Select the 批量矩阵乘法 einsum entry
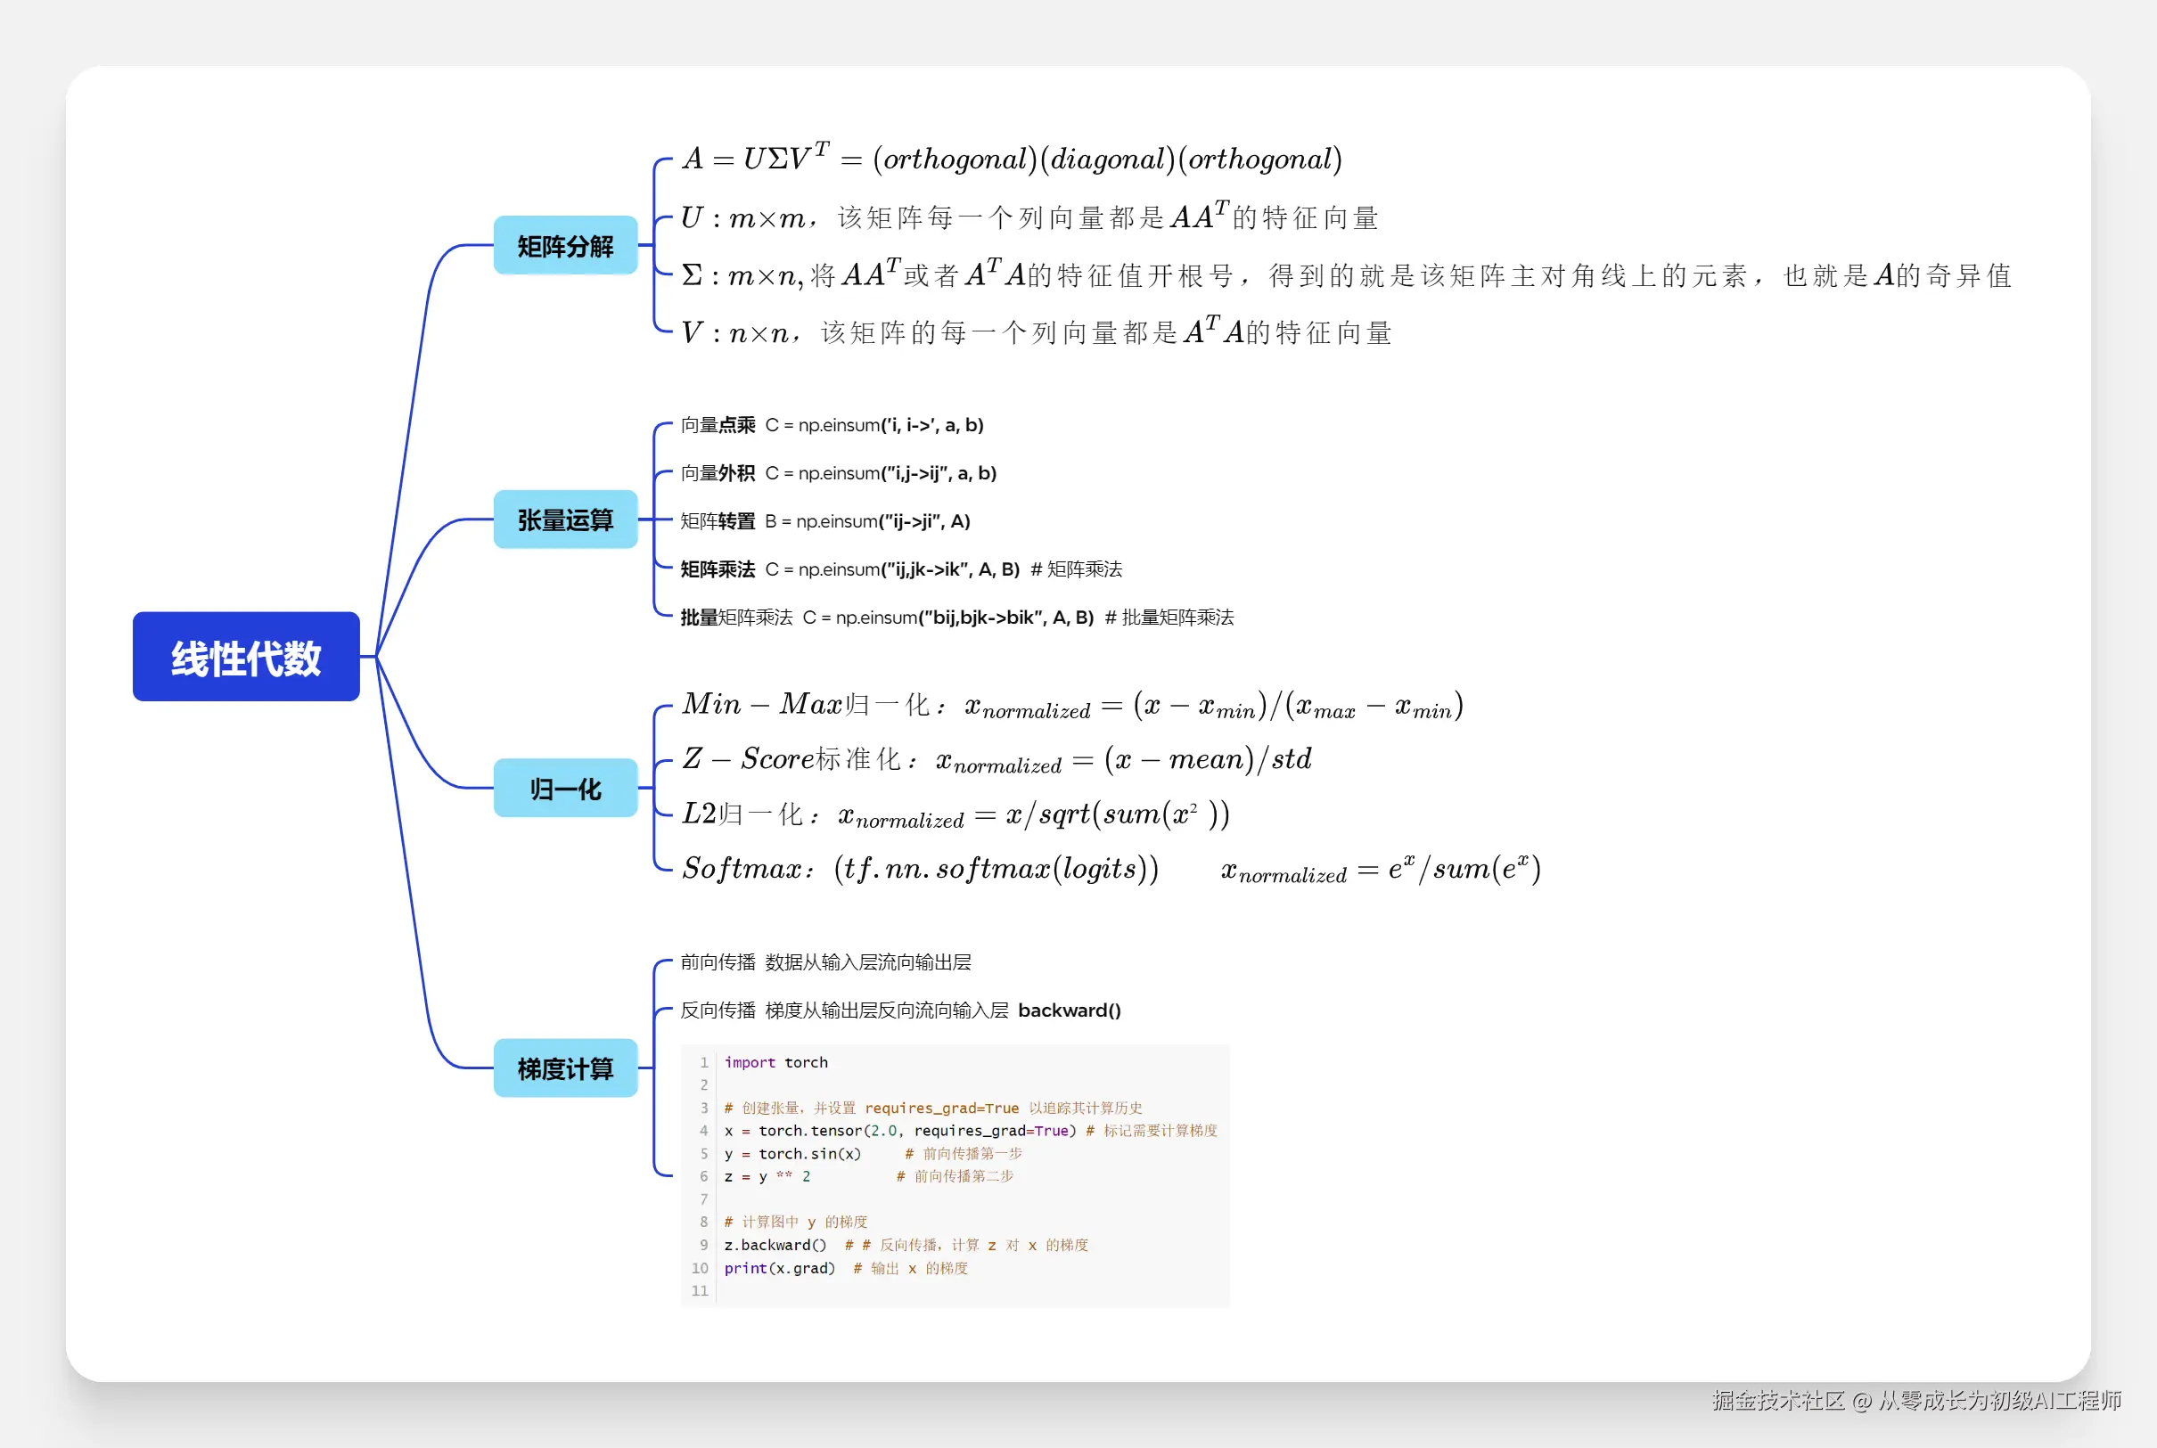 [x=956, y=617]
